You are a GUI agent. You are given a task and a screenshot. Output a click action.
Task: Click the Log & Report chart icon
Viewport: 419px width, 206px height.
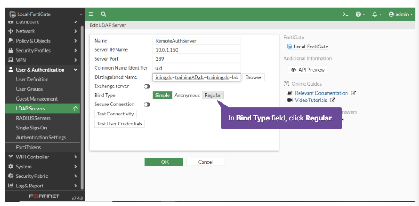pos(11,186)
